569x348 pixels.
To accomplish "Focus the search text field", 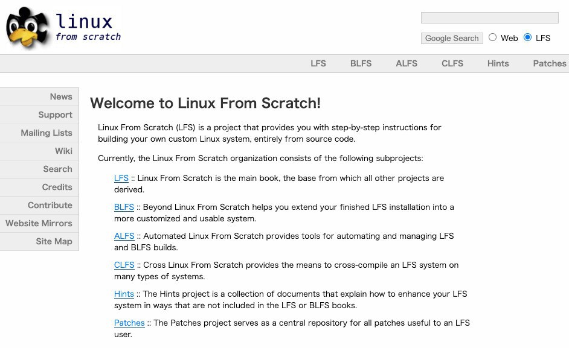I will (x=489, y=18).
